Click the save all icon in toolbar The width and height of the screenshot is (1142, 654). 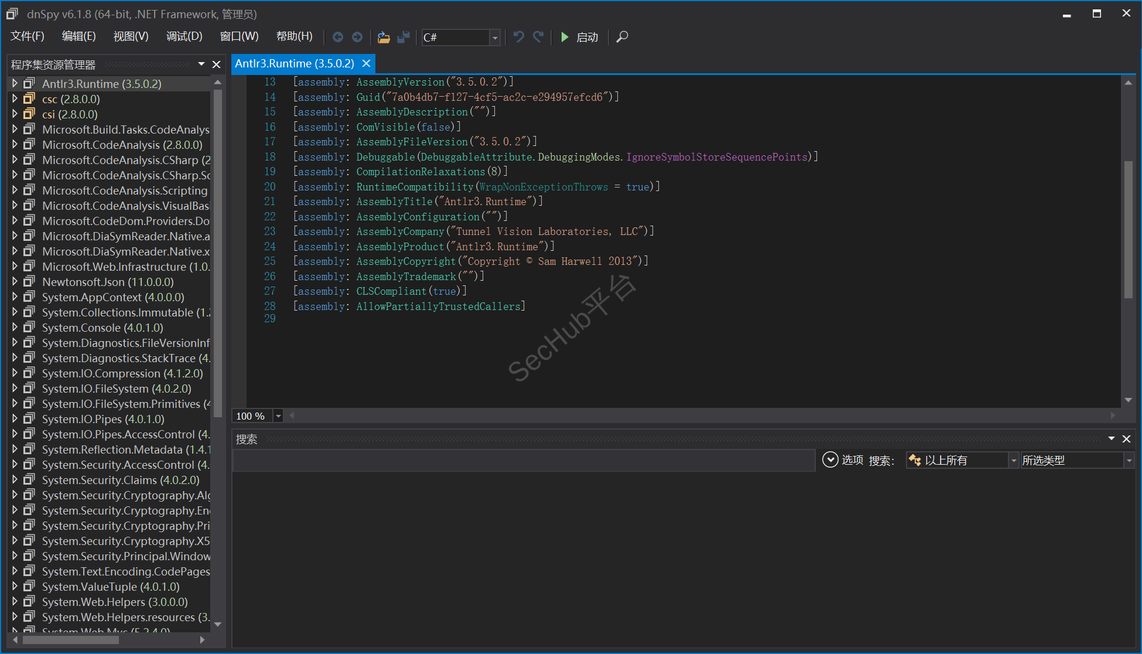[x=404, y=37]
